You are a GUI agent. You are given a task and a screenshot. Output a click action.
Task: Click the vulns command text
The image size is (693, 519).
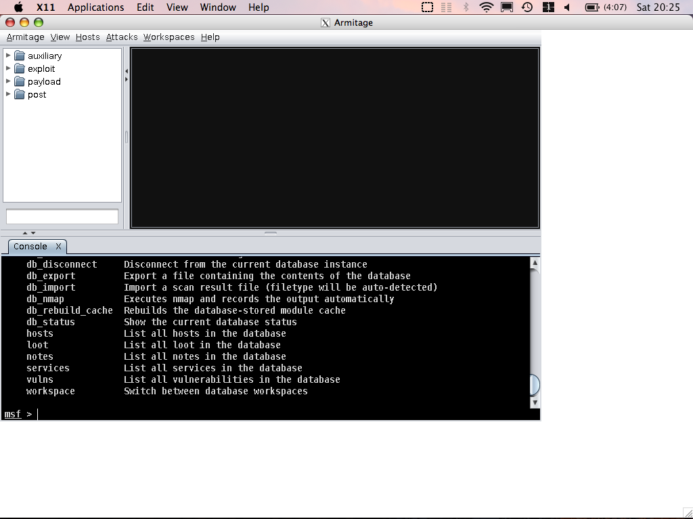tap(40, 379)
